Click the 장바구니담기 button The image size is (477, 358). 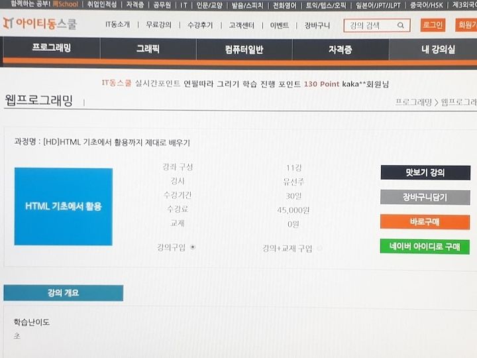tap(425, 198)
